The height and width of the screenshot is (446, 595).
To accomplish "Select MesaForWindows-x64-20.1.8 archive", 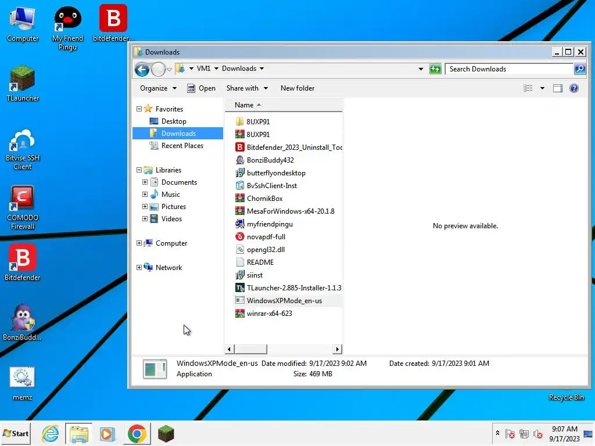I will pyautogui.click(x=285, y=211).
